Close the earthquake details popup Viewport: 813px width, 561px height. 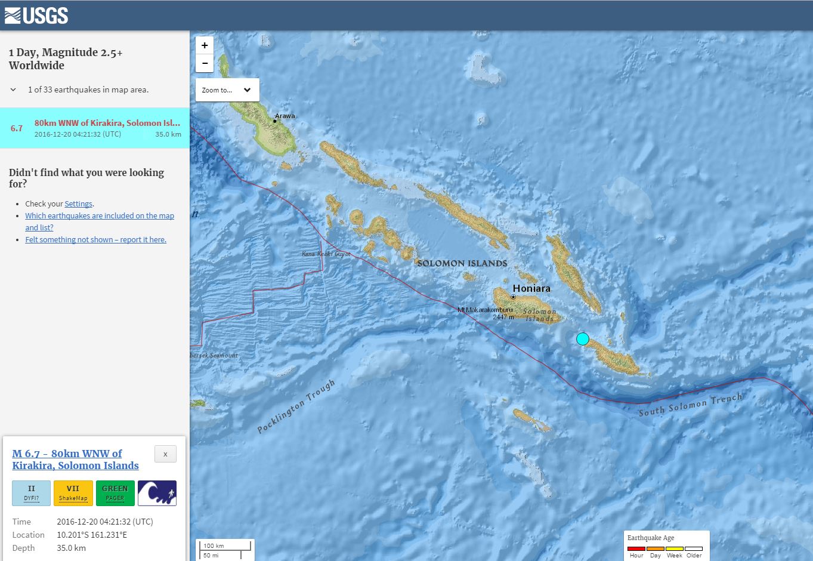click(165, 454)
